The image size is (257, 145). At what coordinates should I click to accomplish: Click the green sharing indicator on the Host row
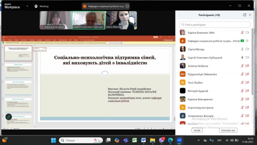tap(242, 41)
